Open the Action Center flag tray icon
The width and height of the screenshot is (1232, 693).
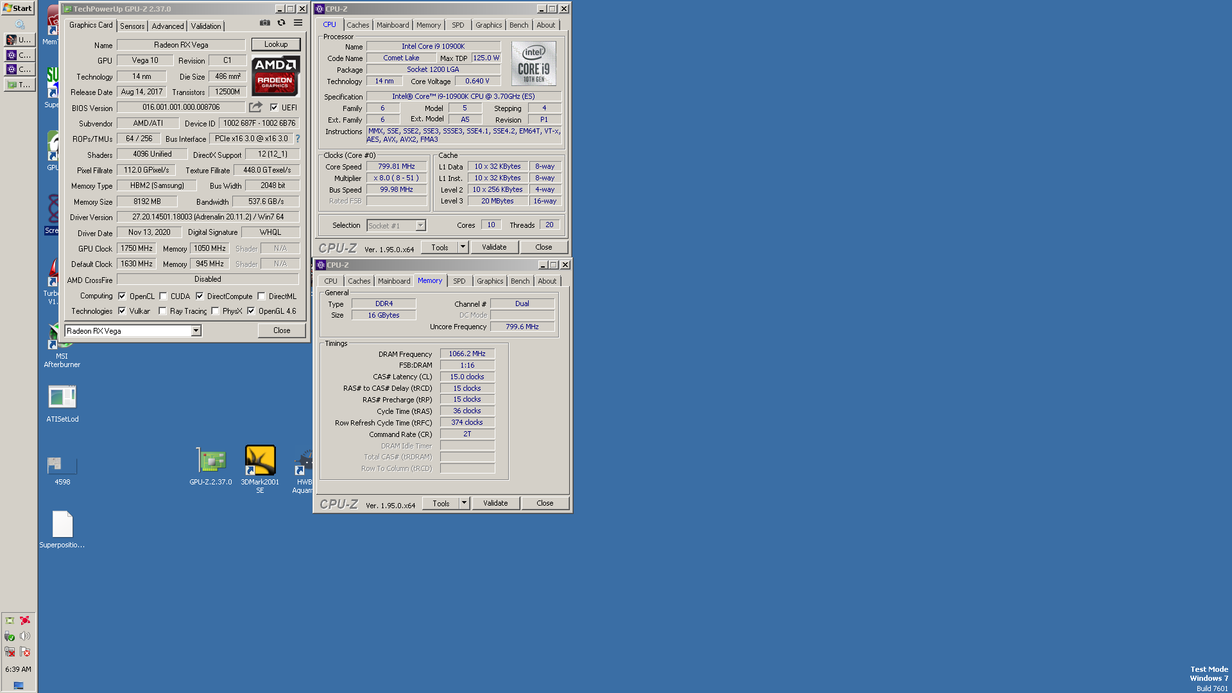click(x=25, y=652)
